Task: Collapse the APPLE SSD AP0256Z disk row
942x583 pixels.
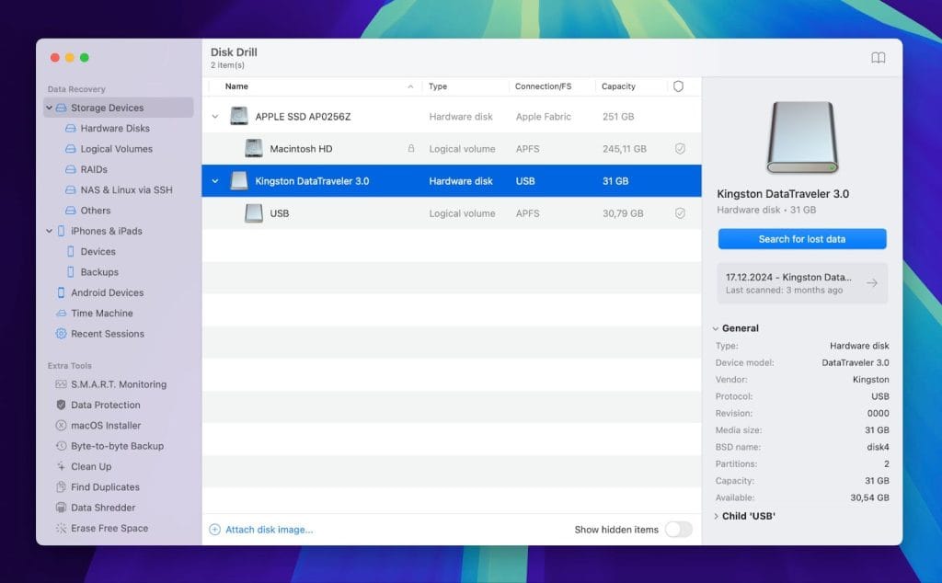Action: point(215,117)
